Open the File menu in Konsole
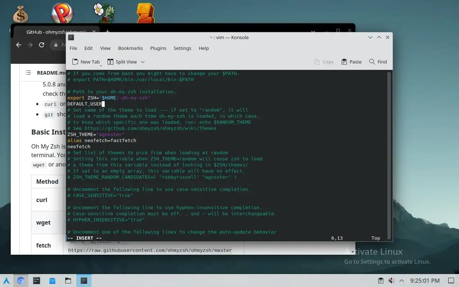Viewport: 459px width, 287px height. 73,48
